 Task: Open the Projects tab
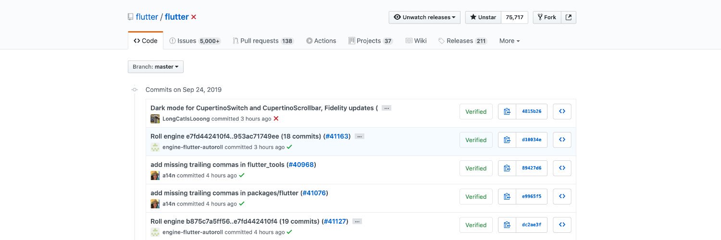[x=371, y=41]
